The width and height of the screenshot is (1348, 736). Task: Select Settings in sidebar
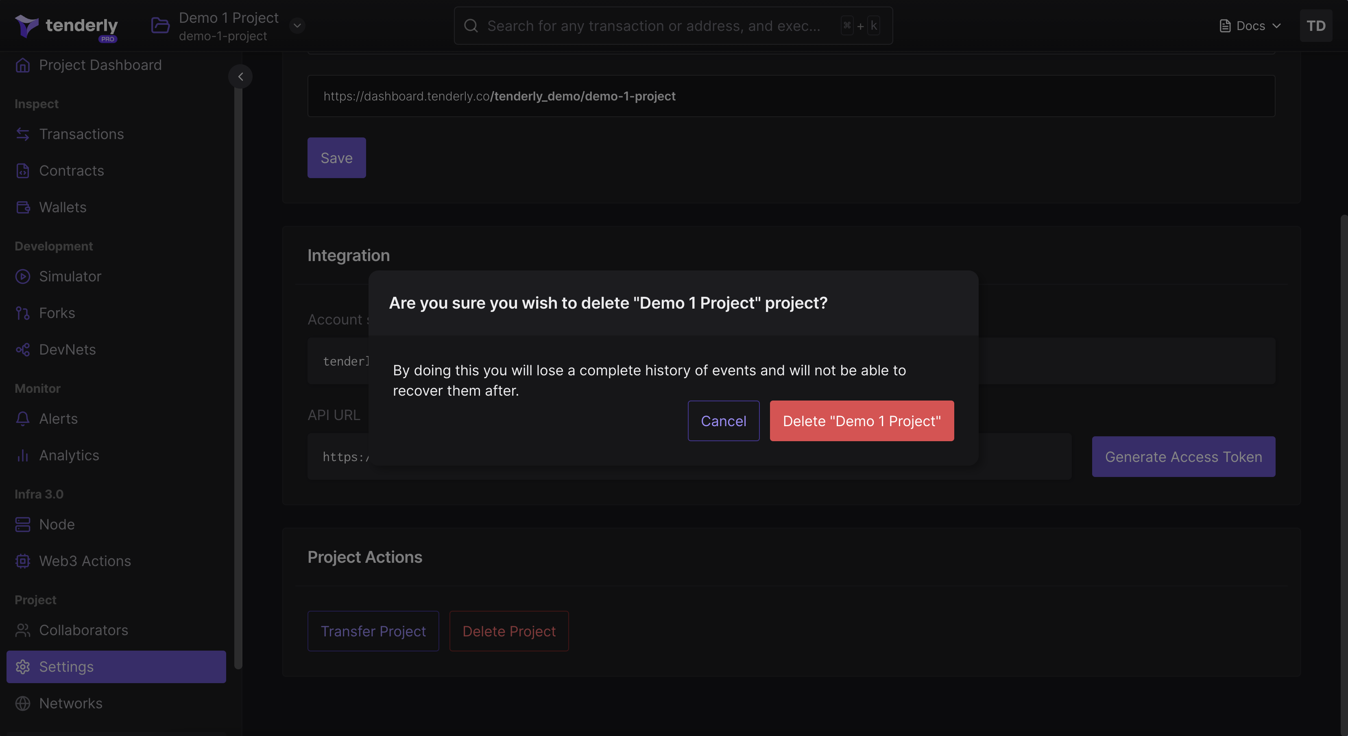point(116,666)
